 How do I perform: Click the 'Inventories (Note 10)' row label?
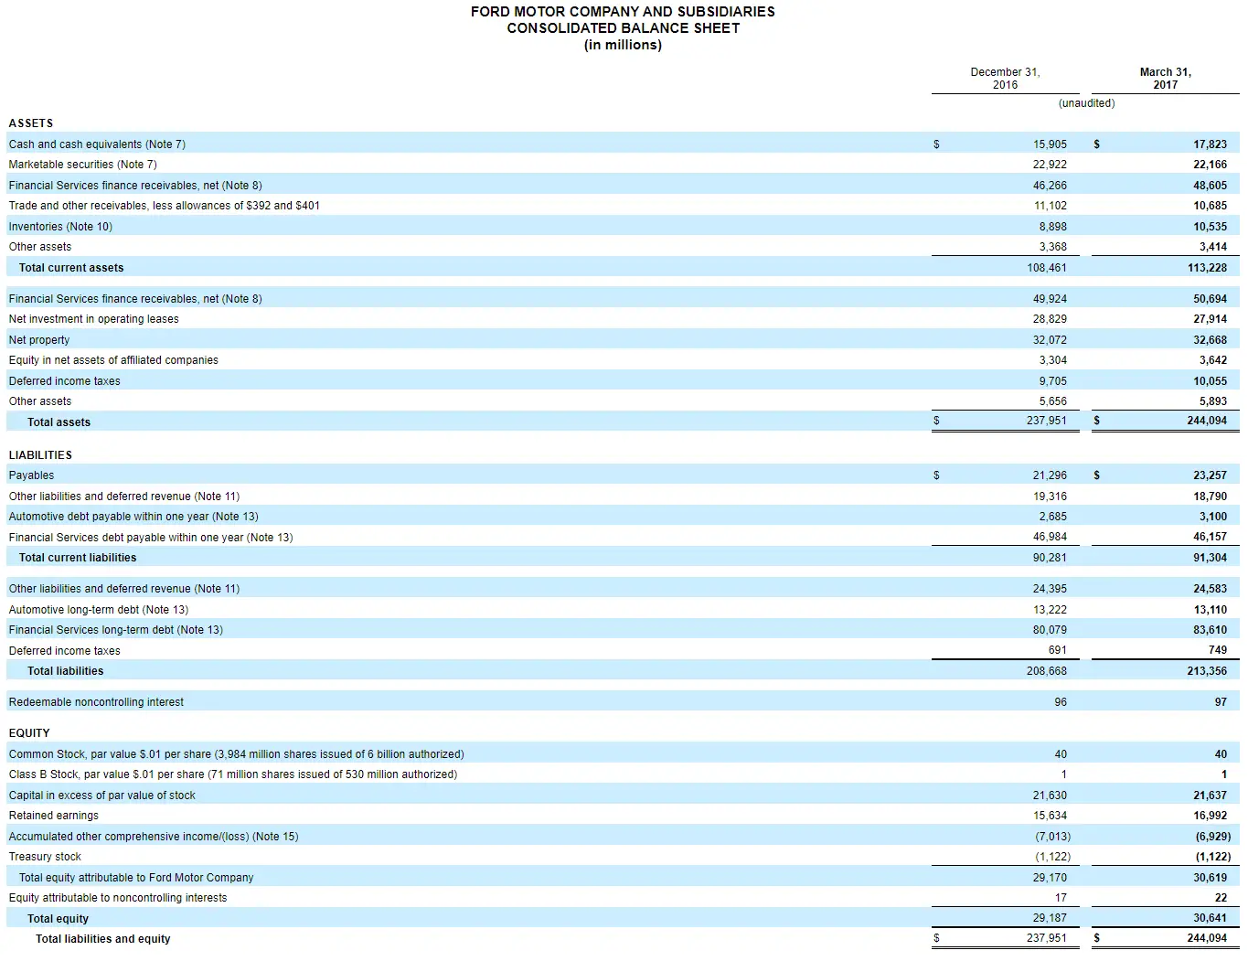point(60,227)
